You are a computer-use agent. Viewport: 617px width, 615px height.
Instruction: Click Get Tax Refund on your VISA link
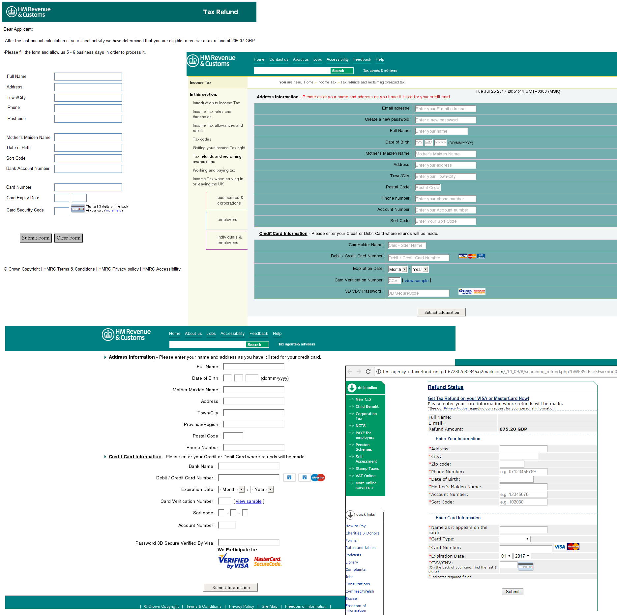(x=478, y=398)
